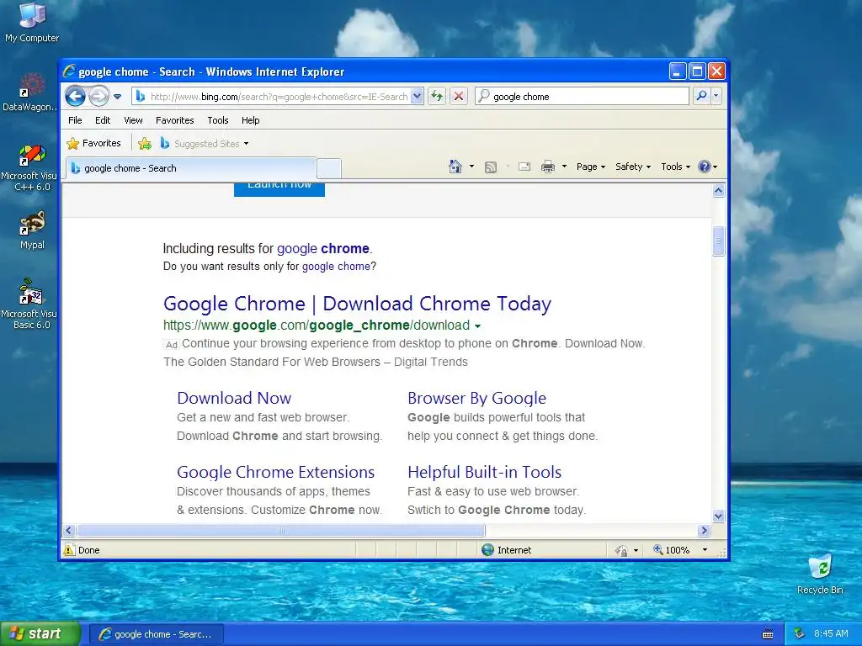Click the vertical scrollbar down arrow
Image resolution: width=862 pixels, height=646 pixels.
pos(719,516)
